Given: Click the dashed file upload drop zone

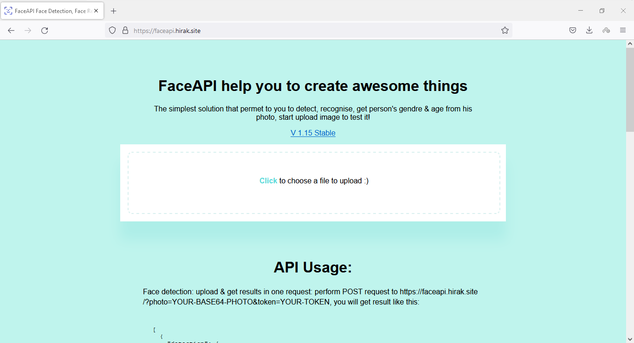Looking at the screenshot, I should tap(314, 200).
